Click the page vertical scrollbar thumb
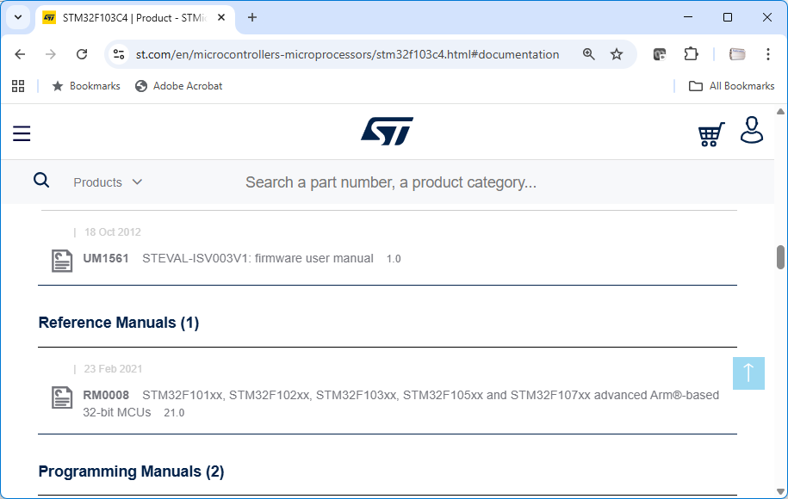Screen dimensions: 788x499 click(x=780, y=257)
